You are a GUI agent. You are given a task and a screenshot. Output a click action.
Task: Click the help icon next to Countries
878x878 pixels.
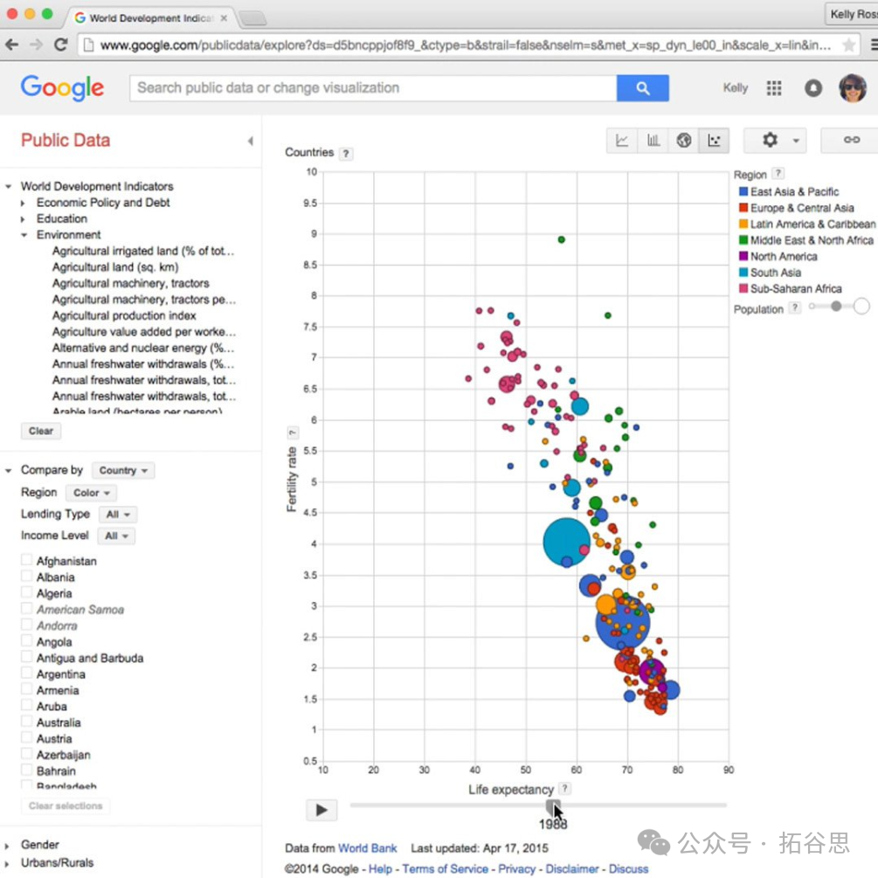click(346, 154)
